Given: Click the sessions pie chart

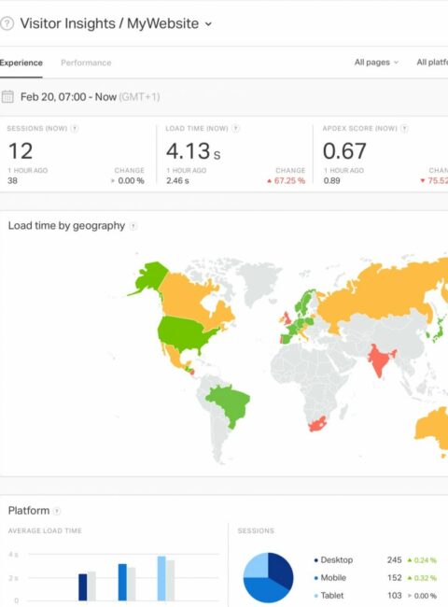Looking at the screenshot, I should point(268,577).
